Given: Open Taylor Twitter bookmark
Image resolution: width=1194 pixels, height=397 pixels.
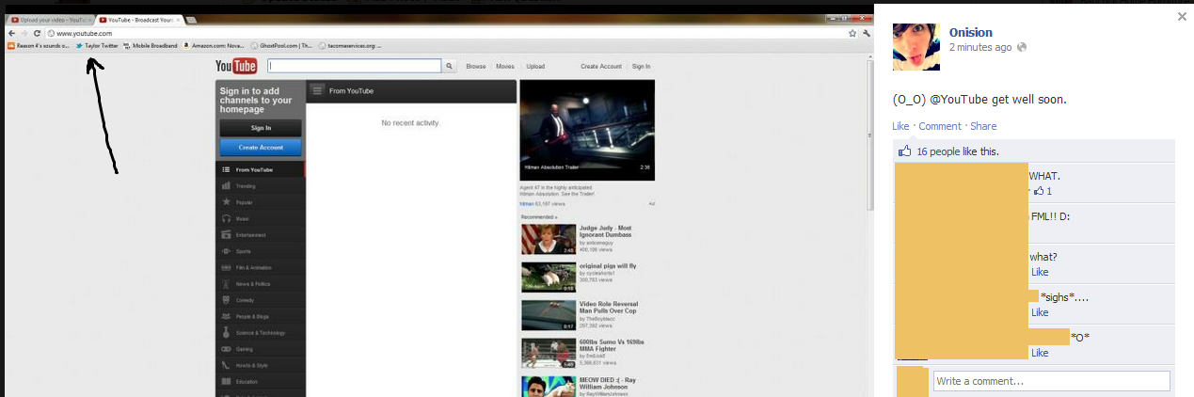Looking at the screenshot, I should pyautogui.click(x=98, y=45).
